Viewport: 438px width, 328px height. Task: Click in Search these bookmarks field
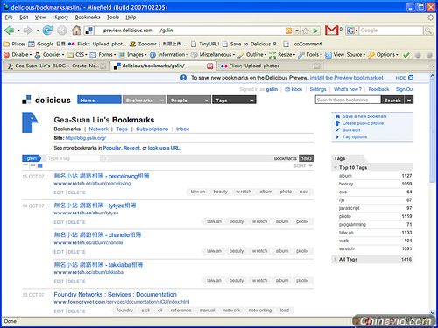348,100
